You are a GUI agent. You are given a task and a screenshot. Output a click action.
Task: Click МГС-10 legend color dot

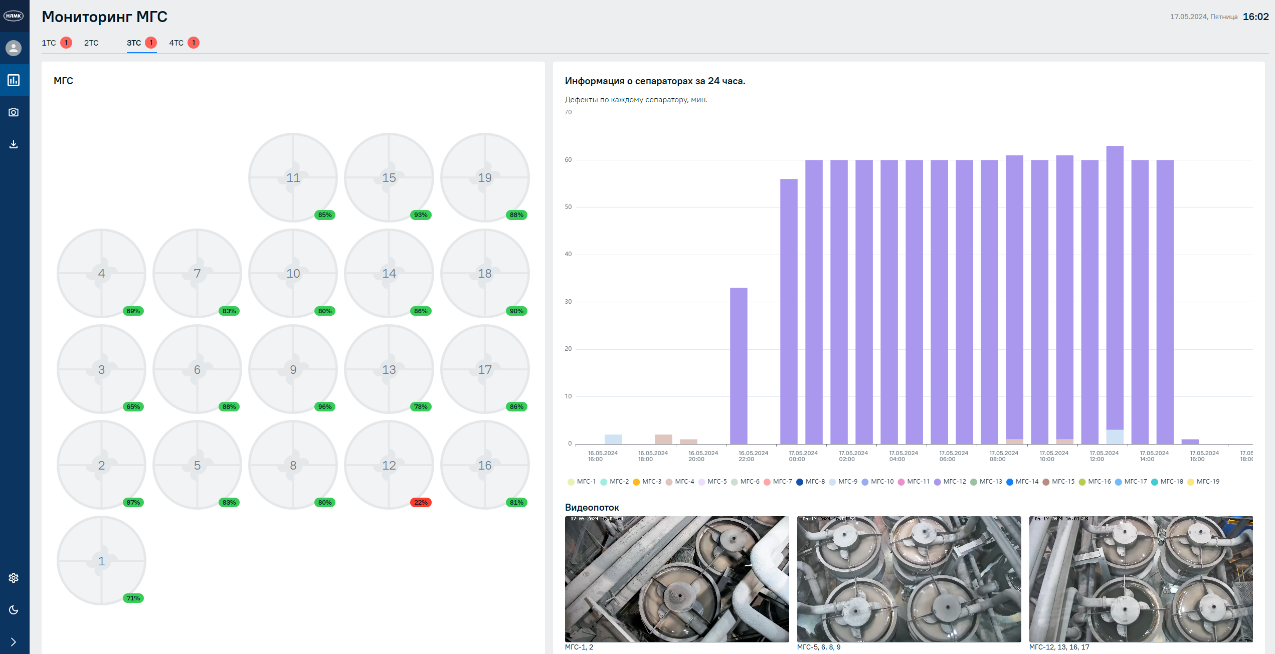coord(865,482)
